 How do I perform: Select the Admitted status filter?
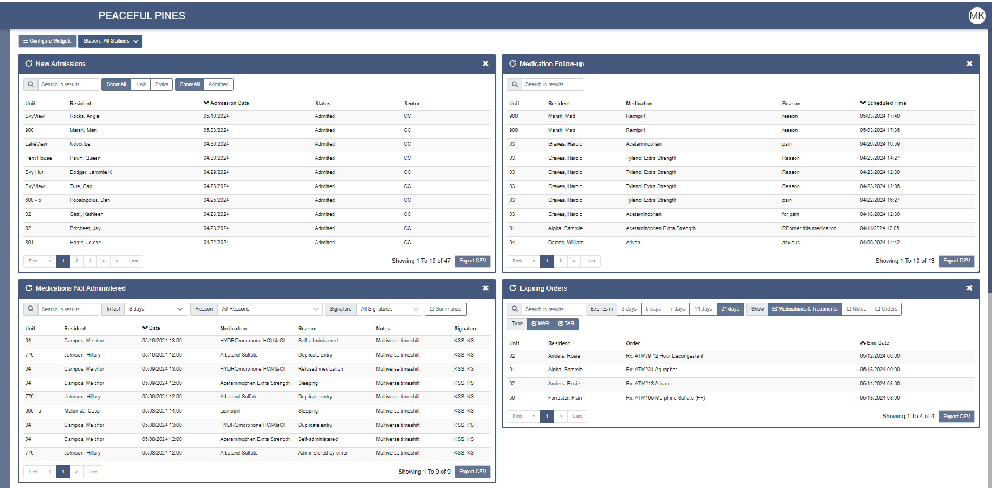click(218, 84)
